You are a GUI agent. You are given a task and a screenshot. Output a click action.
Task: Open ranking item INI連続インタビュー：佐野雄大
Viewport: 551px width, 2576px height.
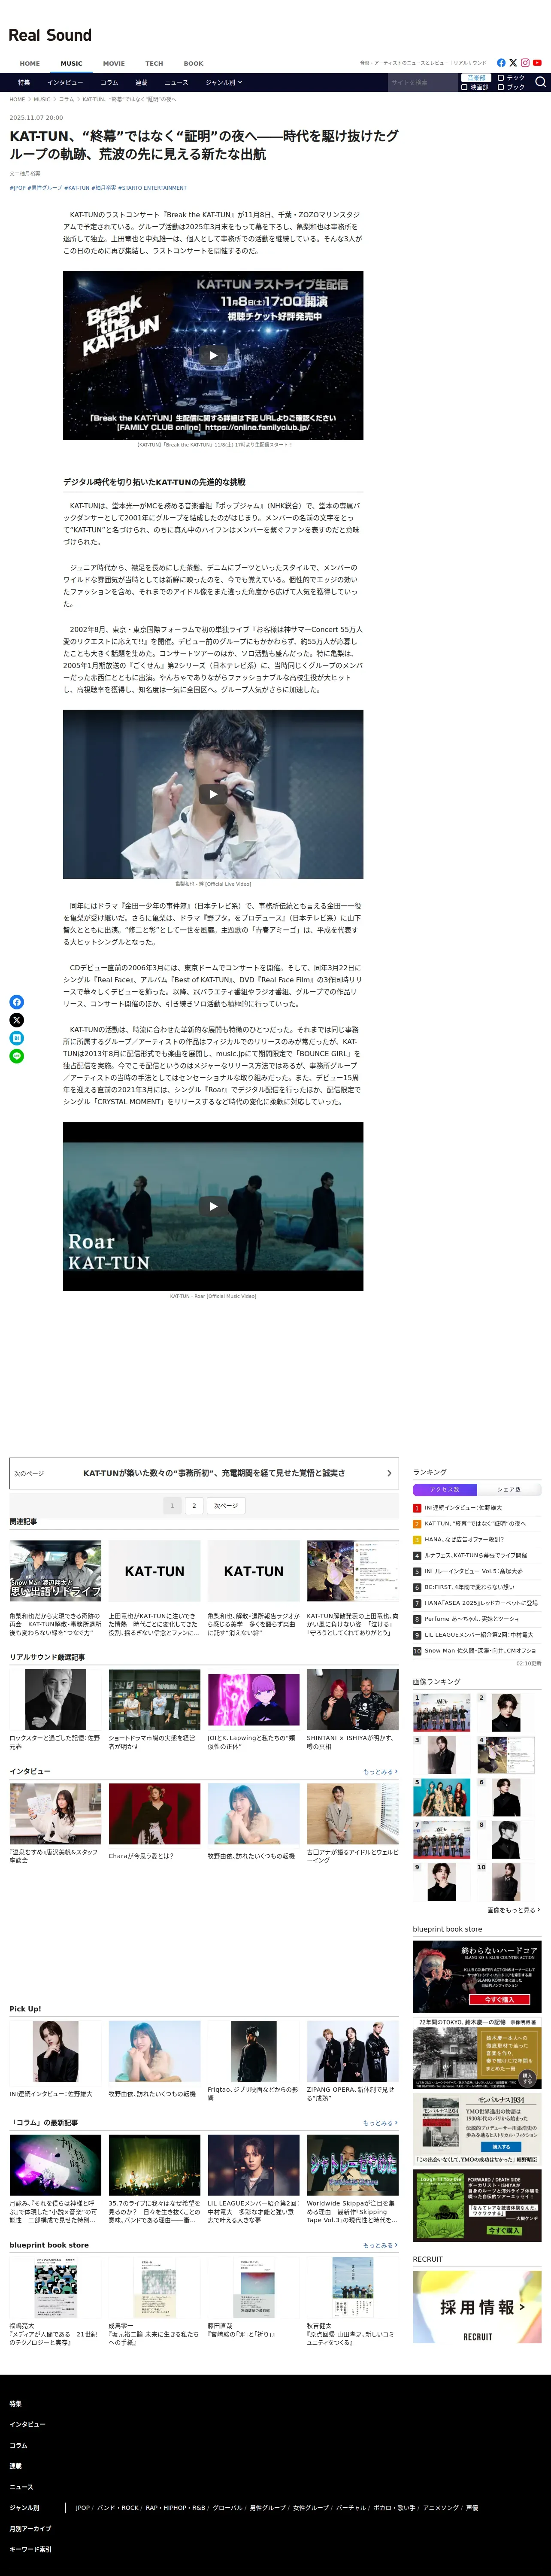pos(463,1508)
